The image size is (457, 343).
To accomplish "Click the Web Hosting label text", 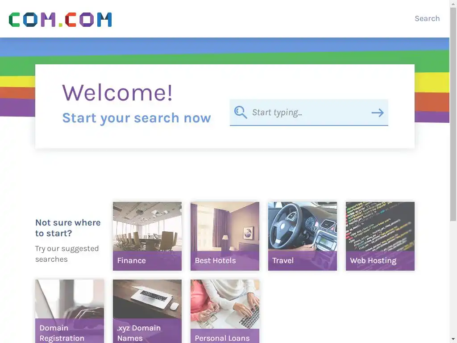I will 373,261.
